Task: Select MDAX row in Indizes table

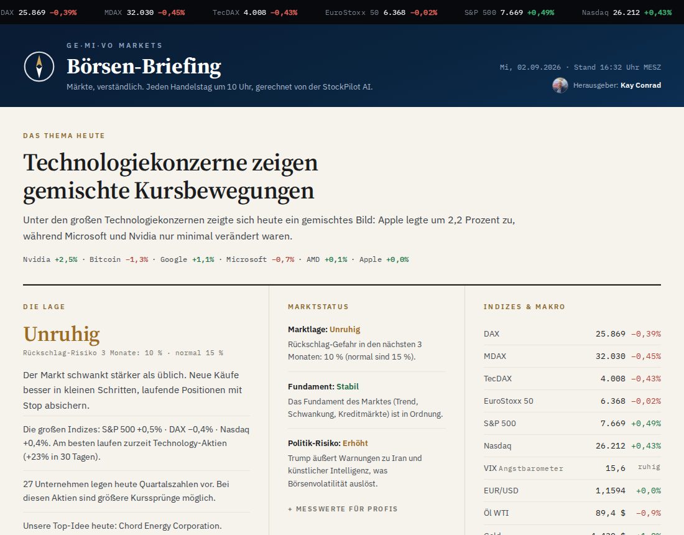Action: pyautogui.click(x=572, y=356)
